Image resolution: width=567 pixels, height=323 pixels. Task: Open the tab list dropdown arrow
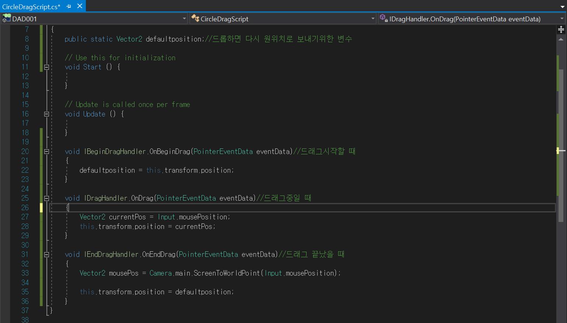pyautogui.click(x=562, y=7)
